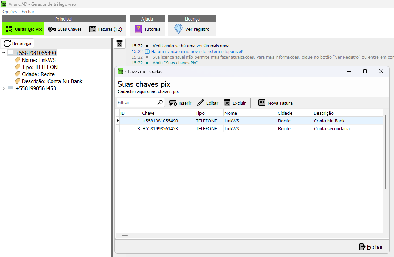This screenshot has height=257, width=394.
Task: Focus the Filtrar search field
Action: coord(136,103)
